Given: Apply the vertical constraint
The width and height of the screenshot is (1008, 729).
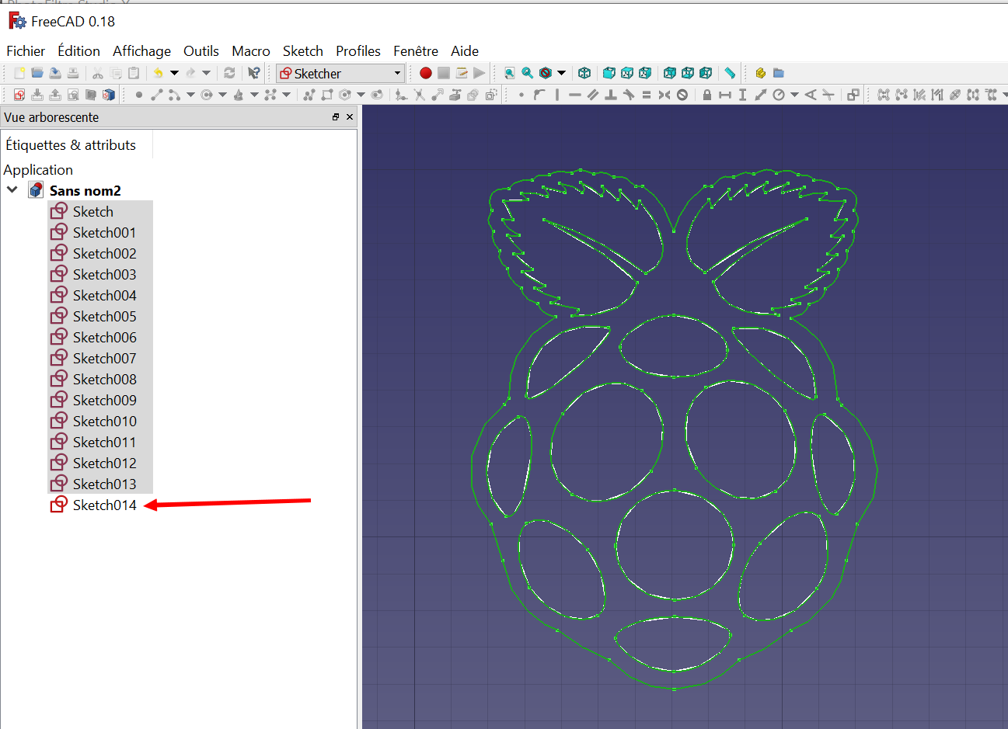Looking at the screenshot, I should (557, 95).
